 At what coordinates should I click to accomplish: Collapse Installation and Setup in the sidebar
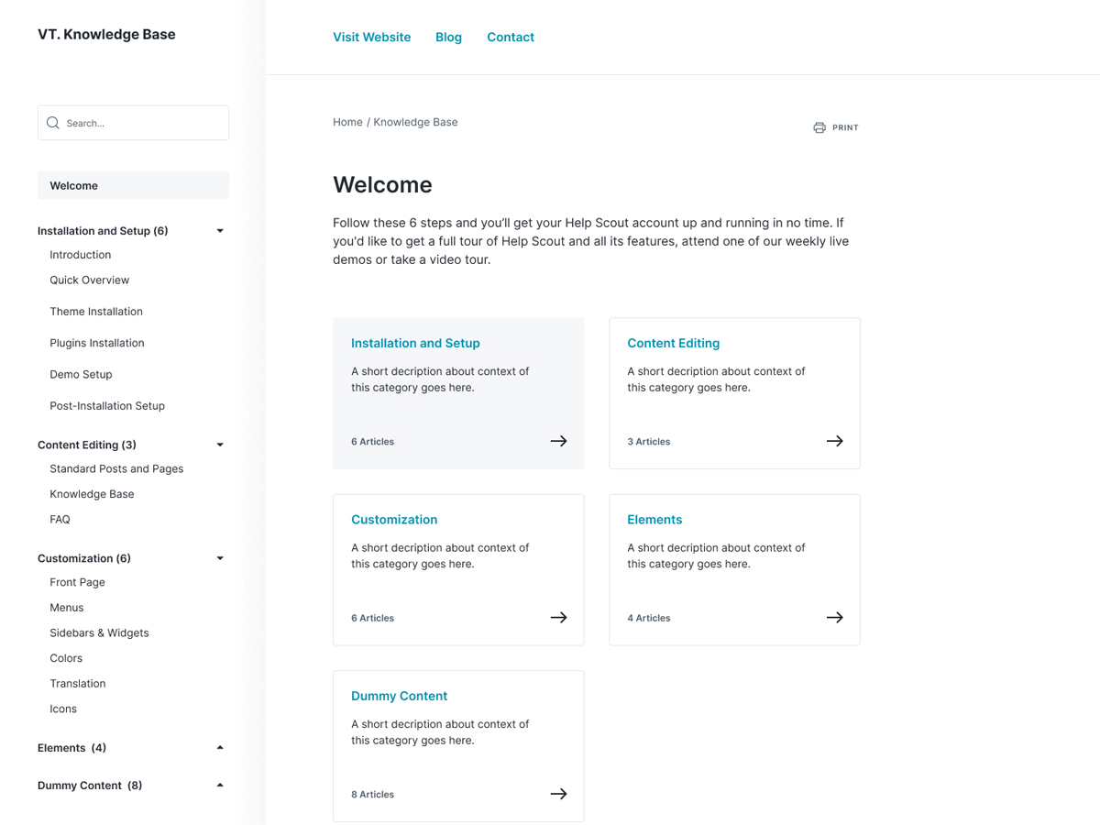[x=219, y=230]
